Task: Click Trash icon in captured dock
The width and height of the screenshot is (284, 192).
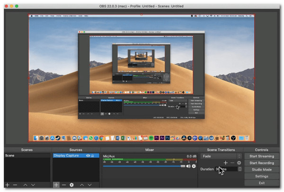Action: click(x=247, y=138)
